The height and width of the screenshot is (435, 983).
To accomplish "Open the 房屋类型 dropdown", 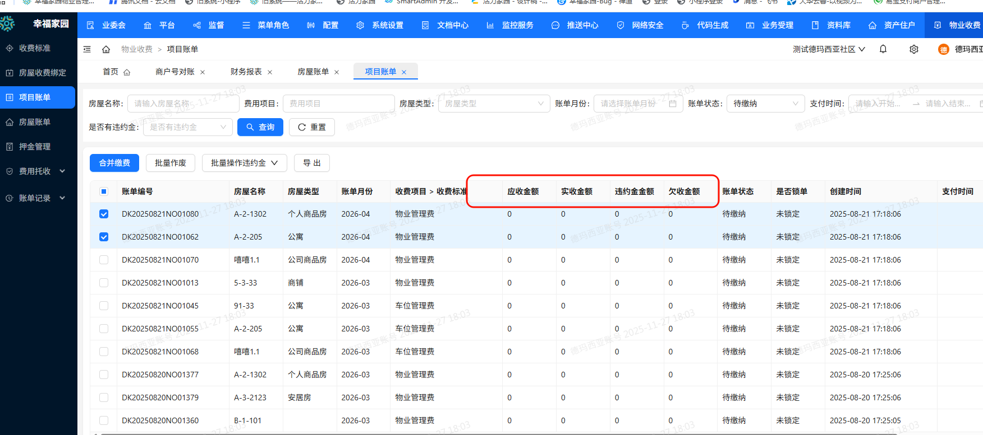I will (x=494, y=104).
